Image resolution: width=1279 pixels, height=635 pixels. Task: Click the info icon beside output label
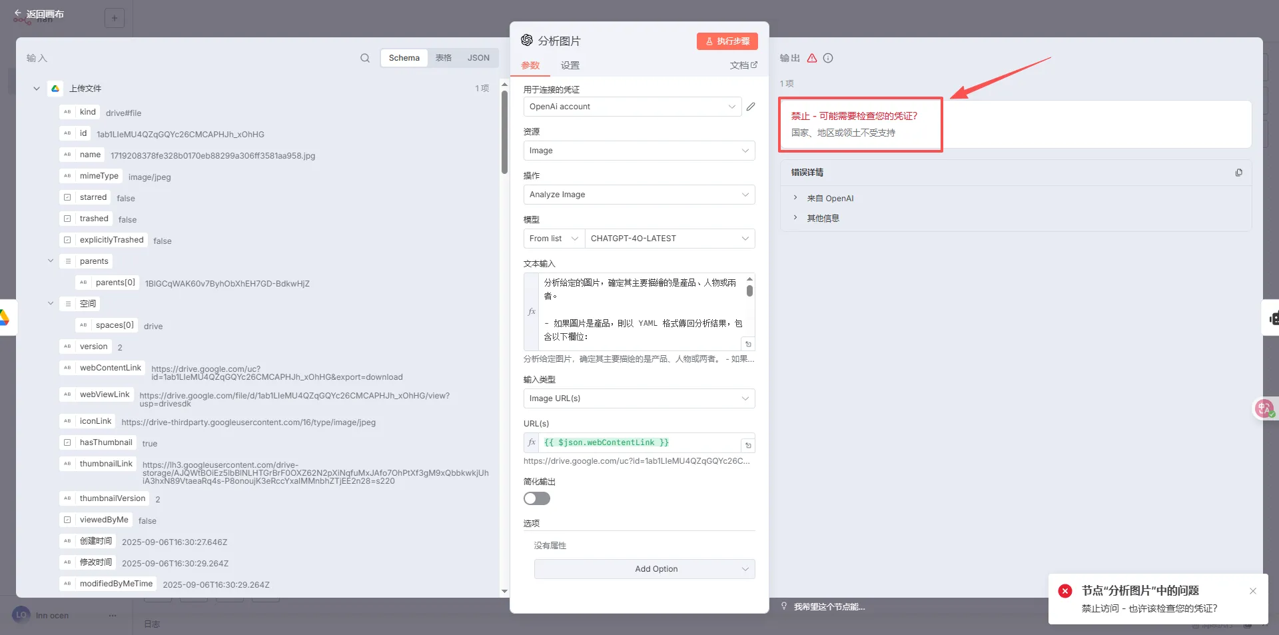click(828, 58)
